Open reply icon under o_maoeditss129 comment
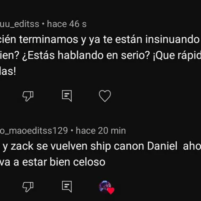Screen dimensions: 201x201 [x=67, y=186]
